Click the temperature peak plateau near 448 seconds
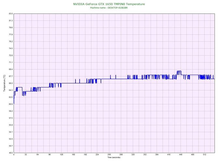 tap(179, 71)
